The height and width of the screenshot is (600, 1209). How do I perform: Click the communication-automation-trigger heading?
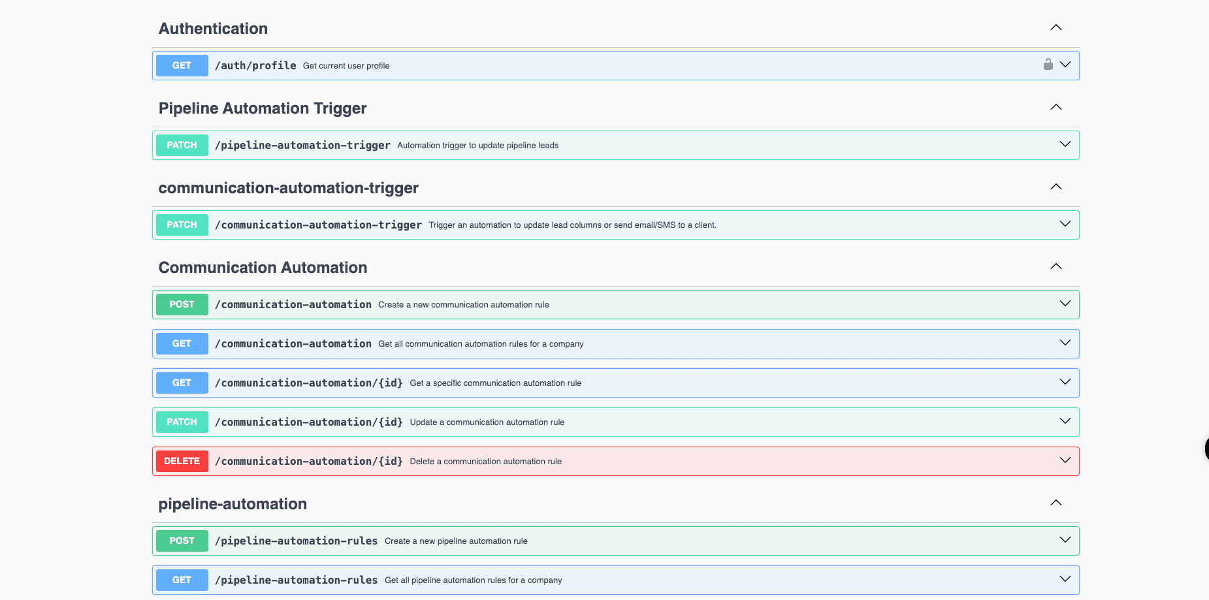click(289, 188)
